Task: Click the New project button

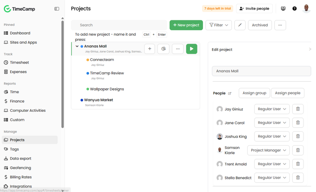Action: point(186,25)
